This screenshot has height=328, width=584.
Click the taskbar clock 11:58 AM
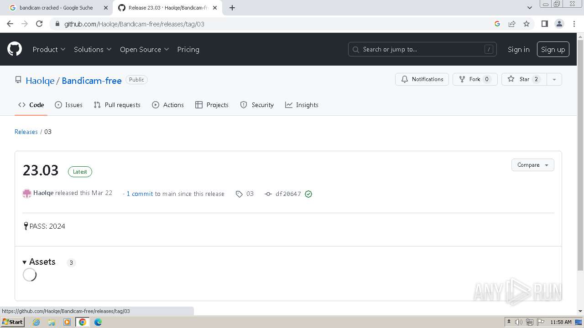point(561,322)
